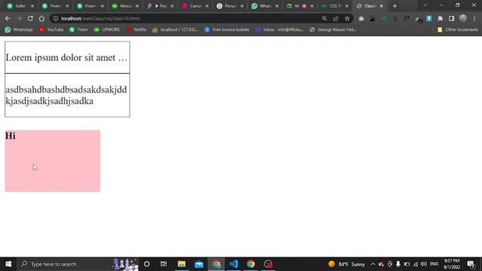
Task: Open the localhost / 127.0.0 bookmark
Action: (175, 29)
